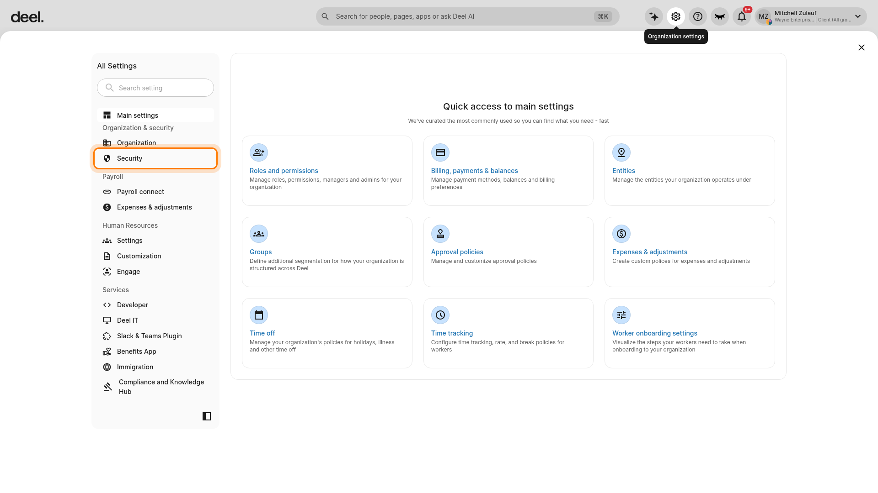Click the Payroll connect link icon
Image resolution: width=878 pixels, height=493 pixels.
[107, 192]
